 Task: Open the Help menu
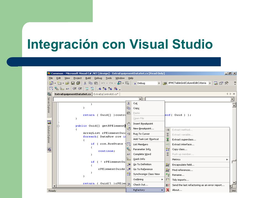point(131,78)
